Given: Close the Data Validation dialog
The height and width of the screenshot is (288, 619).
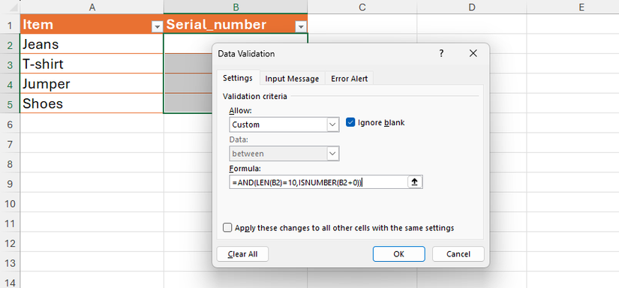Looking at the screenshot, I should 473,53.
